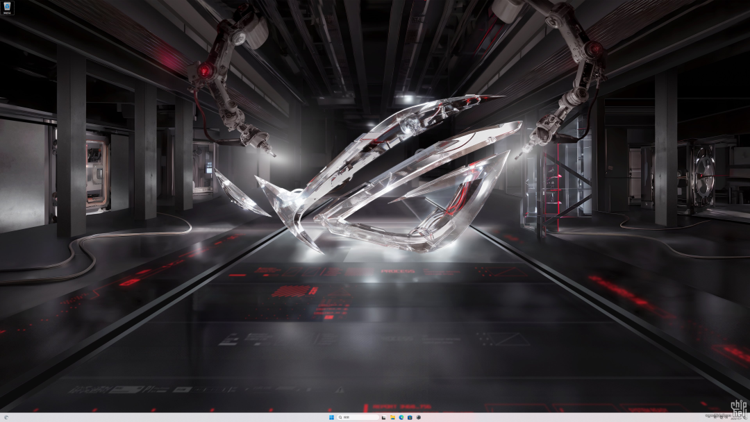
Task: Open Microsoft Edge from the taskbar
Action: 401,417
